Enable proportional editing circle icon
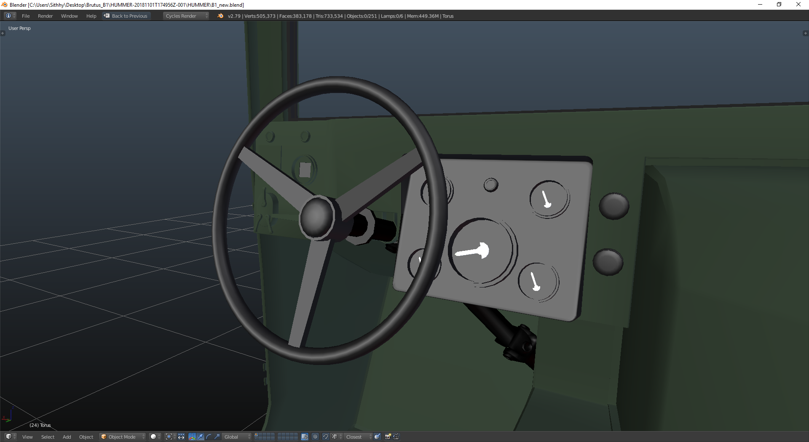Screen dimensions: 809x442 tap(315, 437)
